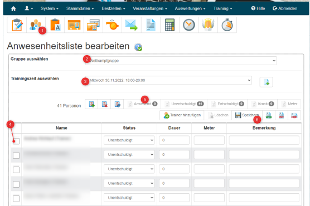Tick the checkbox in the third person row

coord(16,170)
